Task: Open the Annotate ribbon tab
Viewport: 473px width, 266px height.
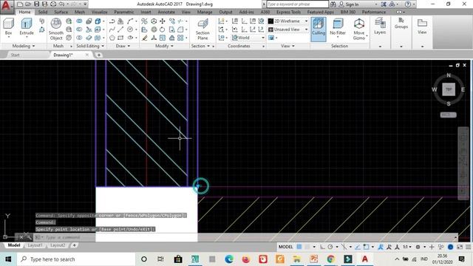Action: (x=166, y=12)
